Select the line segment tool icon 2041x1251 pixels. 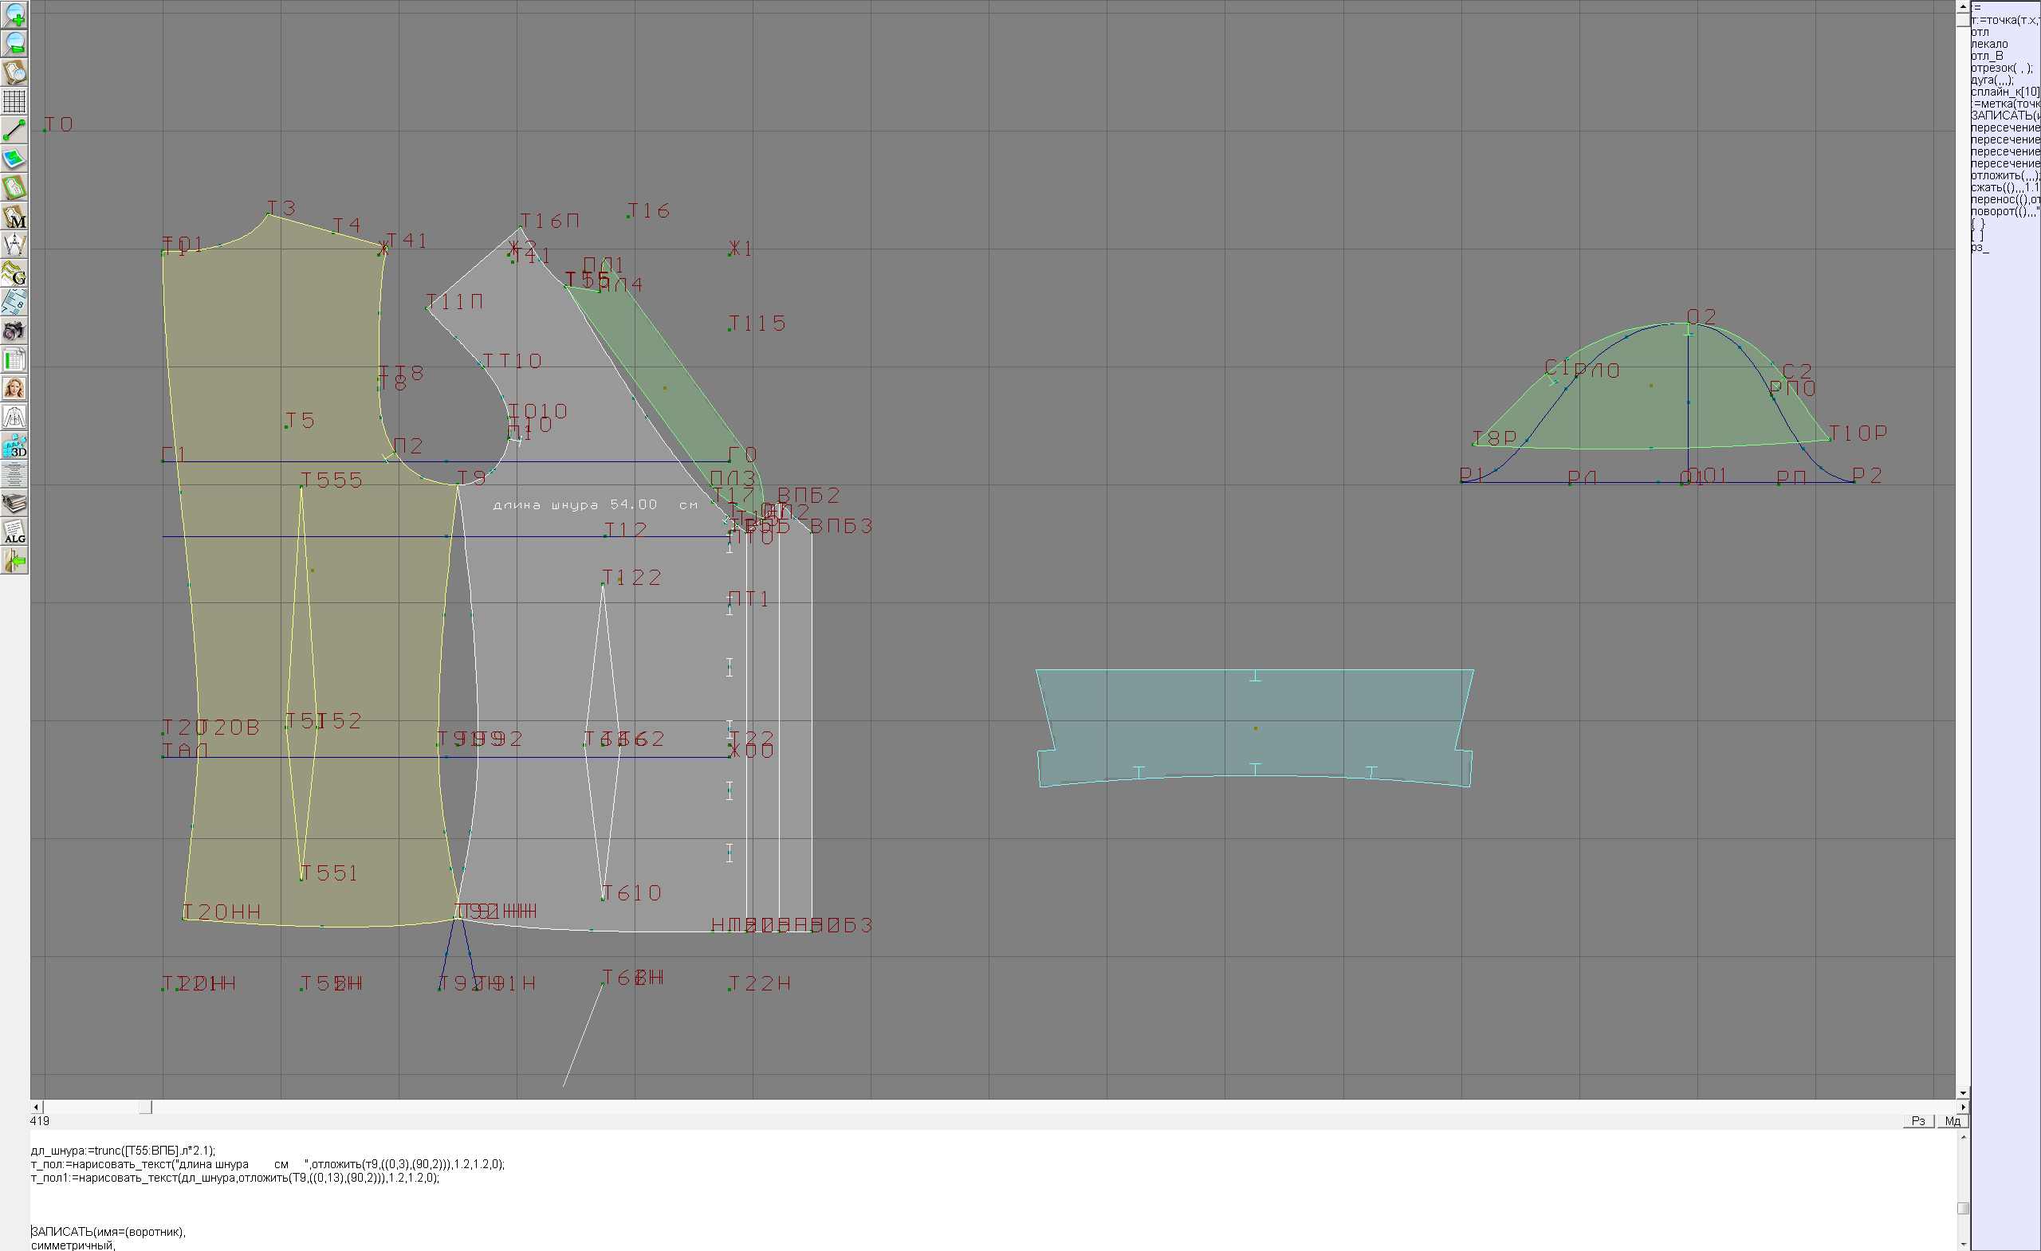(x=14, y=130)
